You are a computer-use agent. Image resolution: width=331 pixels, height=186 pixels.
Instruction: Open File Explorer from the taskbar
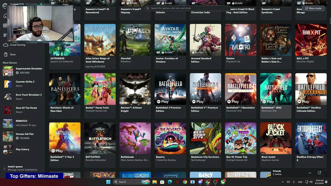click(x=155, y=182)
